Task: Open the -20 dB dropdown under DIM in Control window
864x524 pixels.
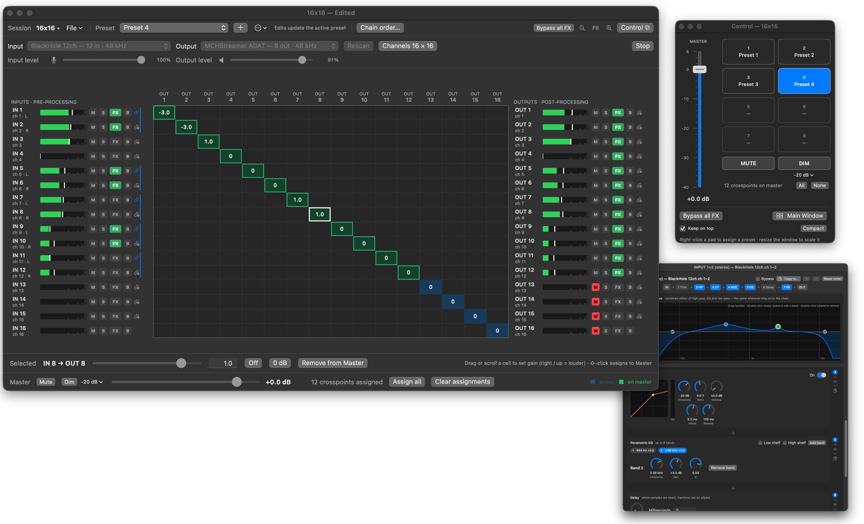Action: [x=804, y=175]
